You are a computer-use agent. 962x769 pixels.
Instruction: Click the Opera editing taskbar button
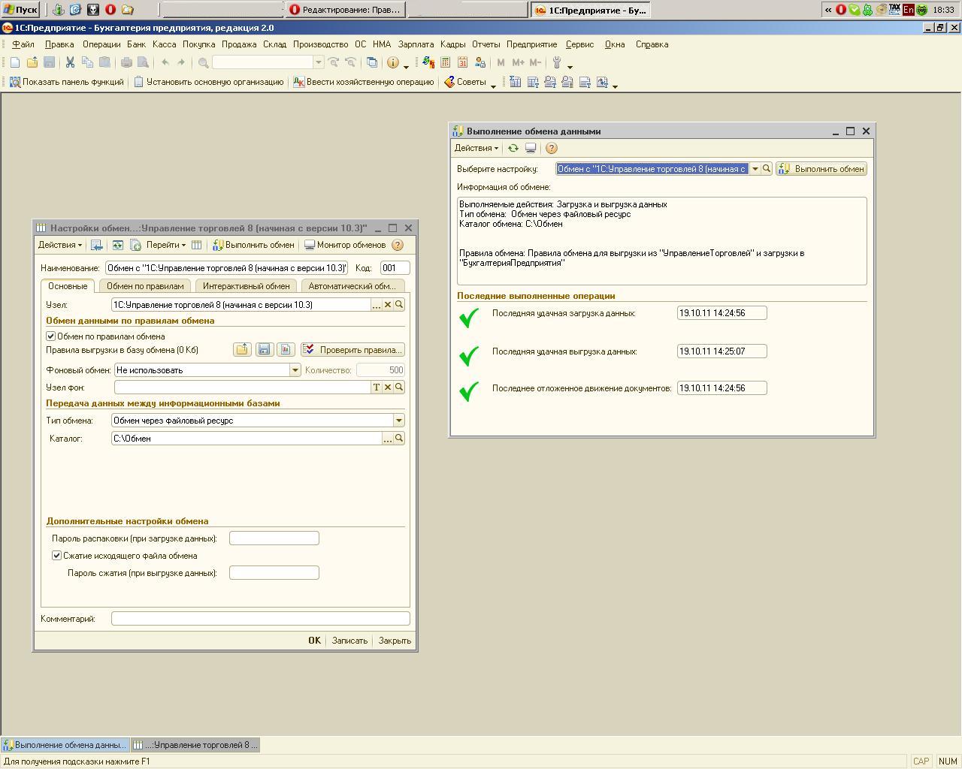(345, 10)
